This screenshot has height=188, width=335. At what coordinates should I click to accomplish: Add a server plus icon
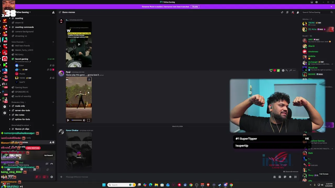[x=4, y=107]
